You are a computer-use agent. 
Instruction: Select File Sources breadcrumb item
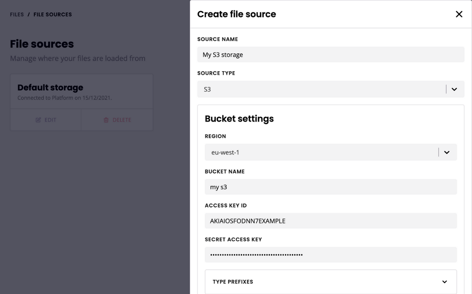53,14
